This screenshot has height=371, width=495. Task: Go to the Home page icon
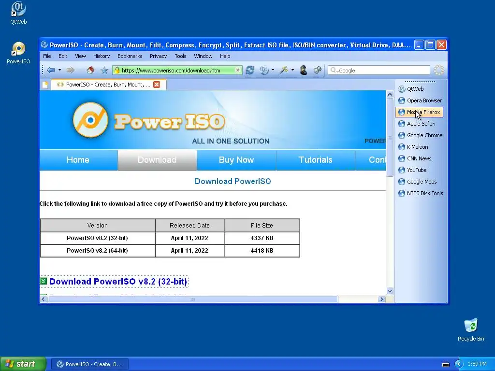pyautogui.click(x=90, y=70)
